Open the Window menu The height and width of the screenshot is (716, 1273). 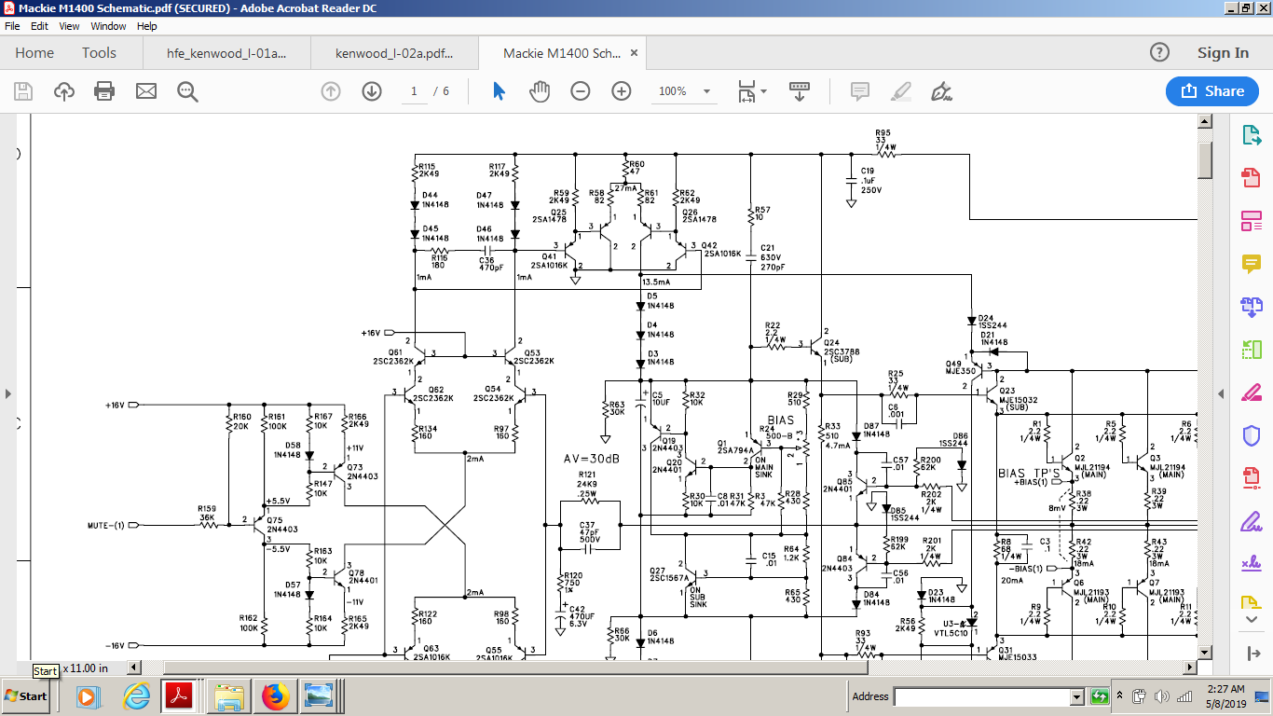pos(109,26)
